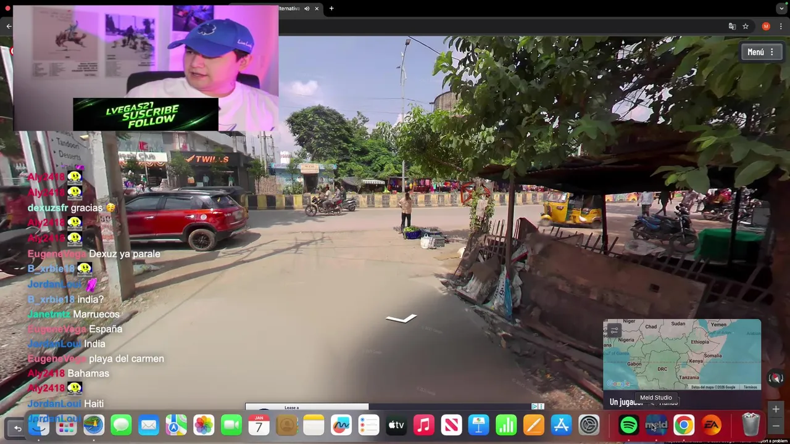Open Chrome's three-dot menu
The width and height of the screenshot is (790, 444).
pos(781,27)
